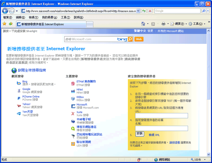Click the 檢視 XML link

tap(154, 135)
